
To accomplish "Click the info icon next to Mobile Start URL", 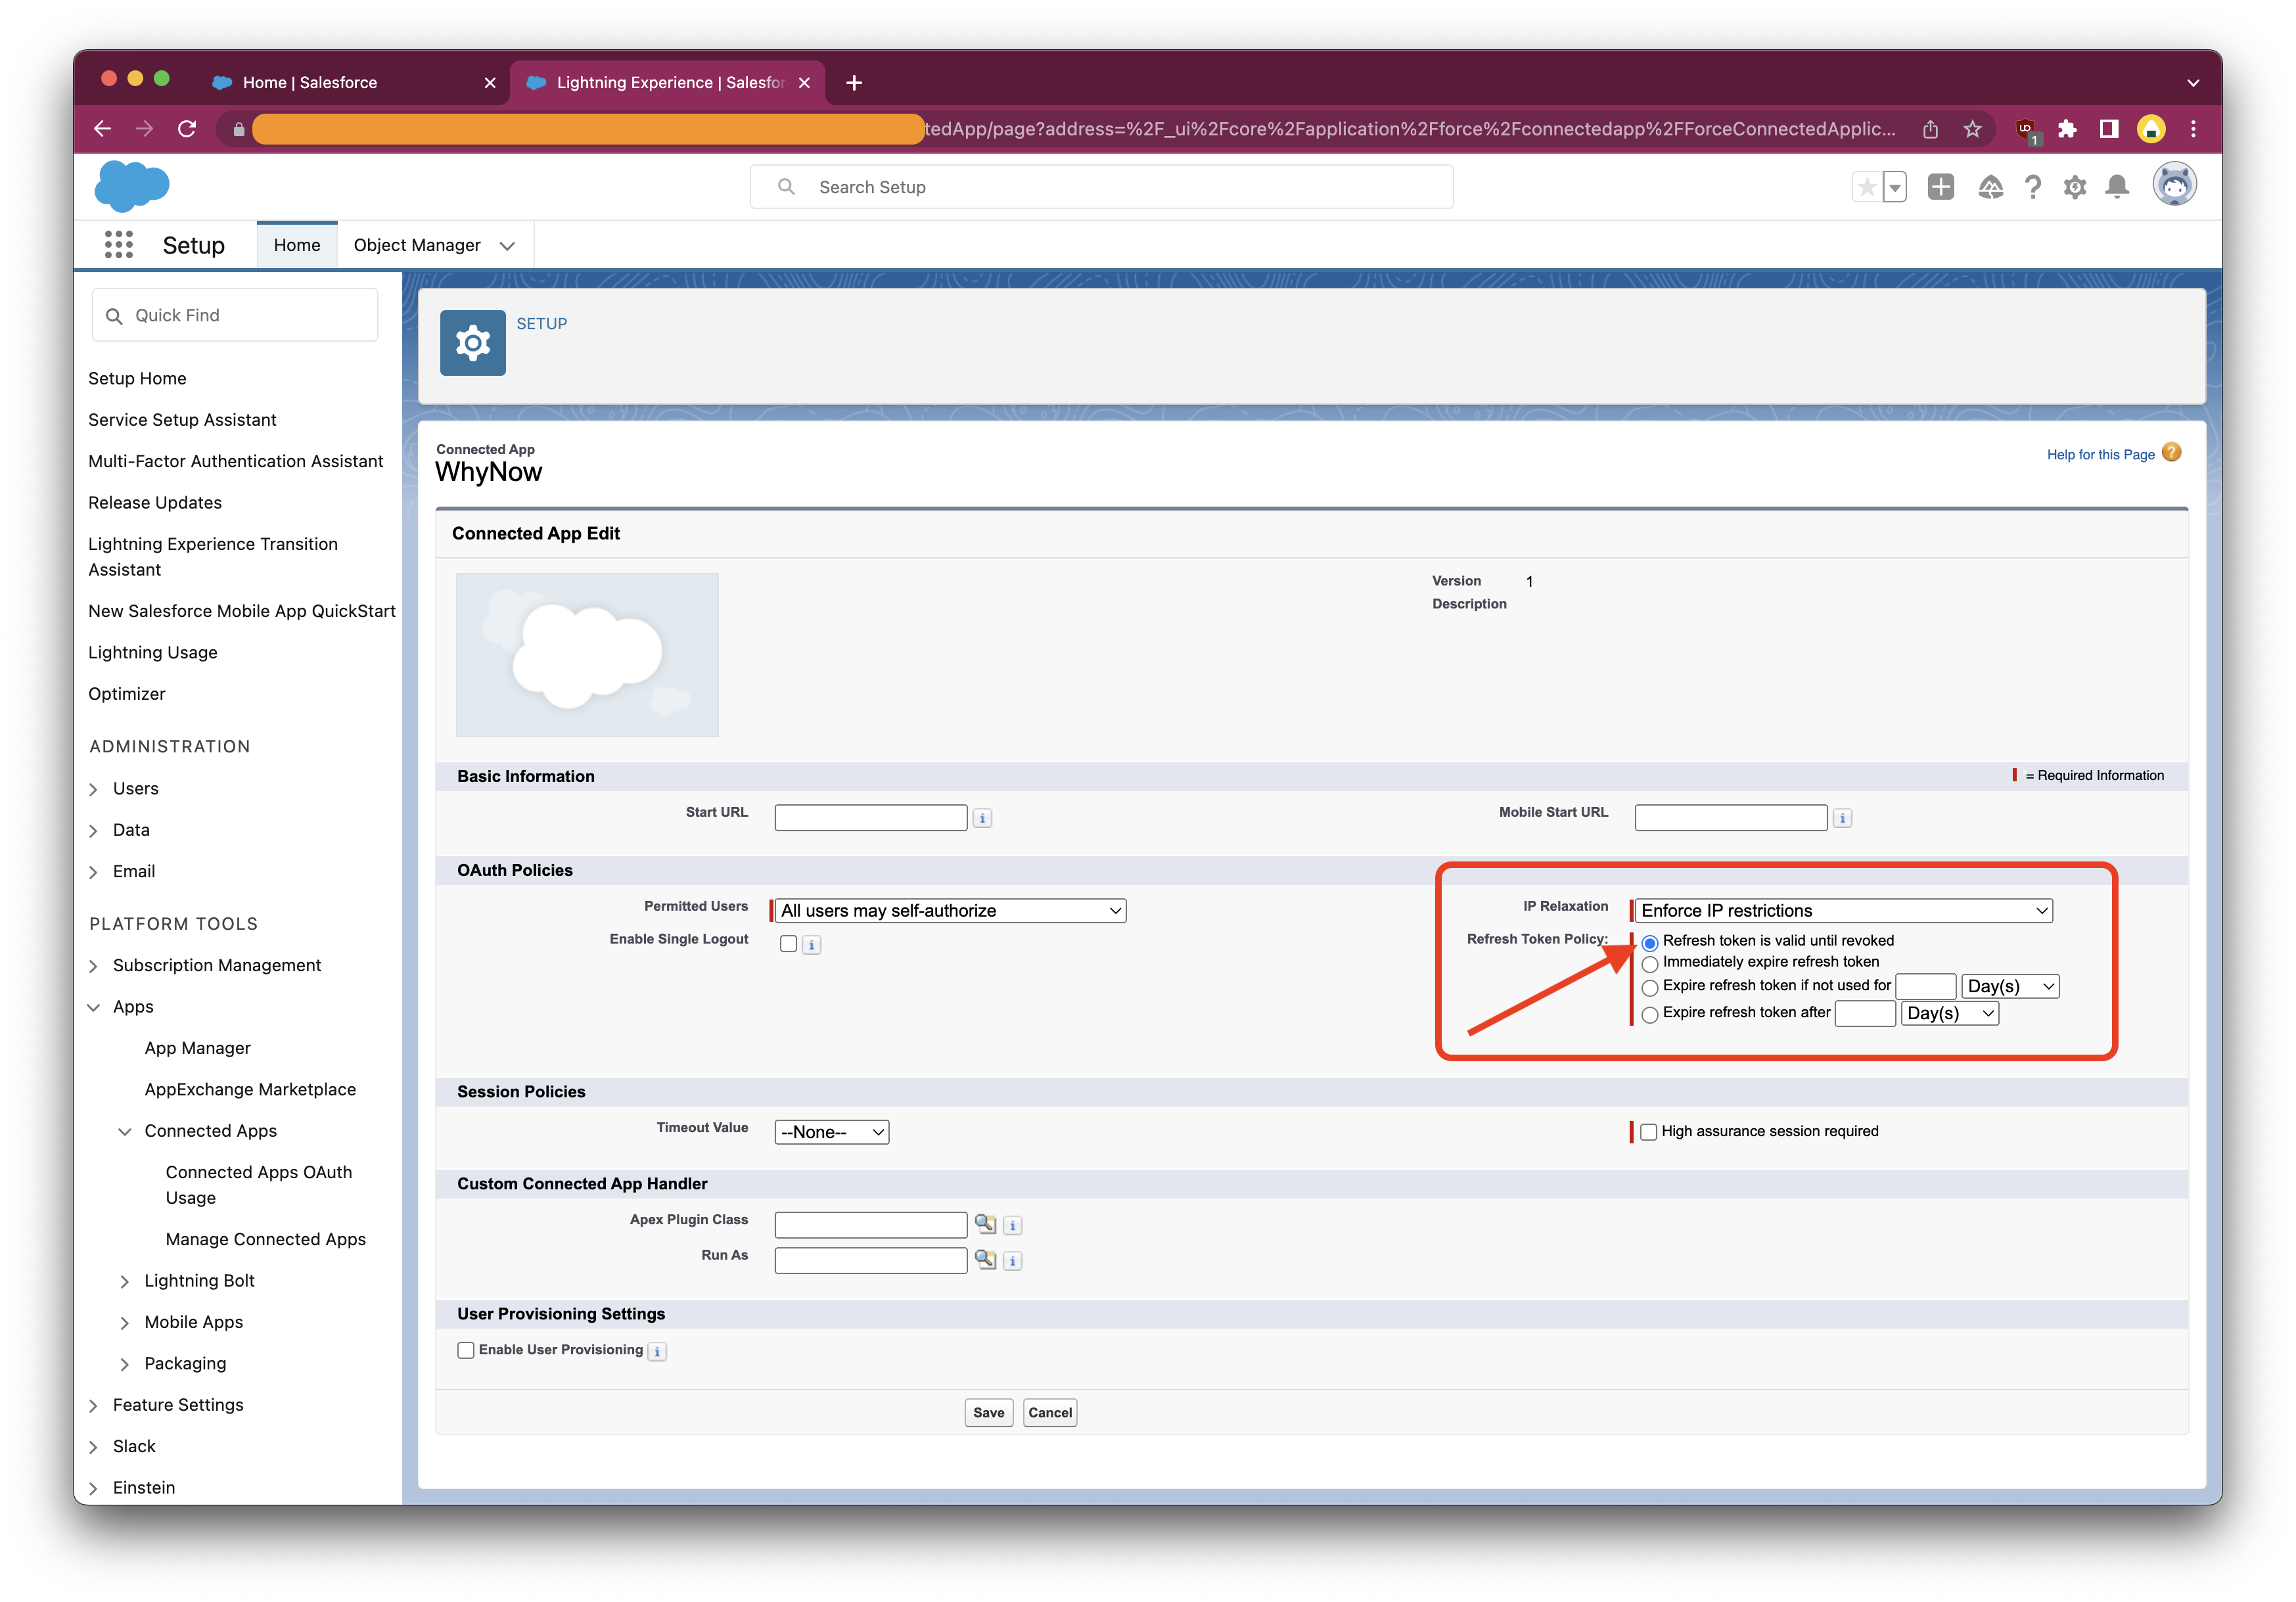I will (x=1843, y=819).
